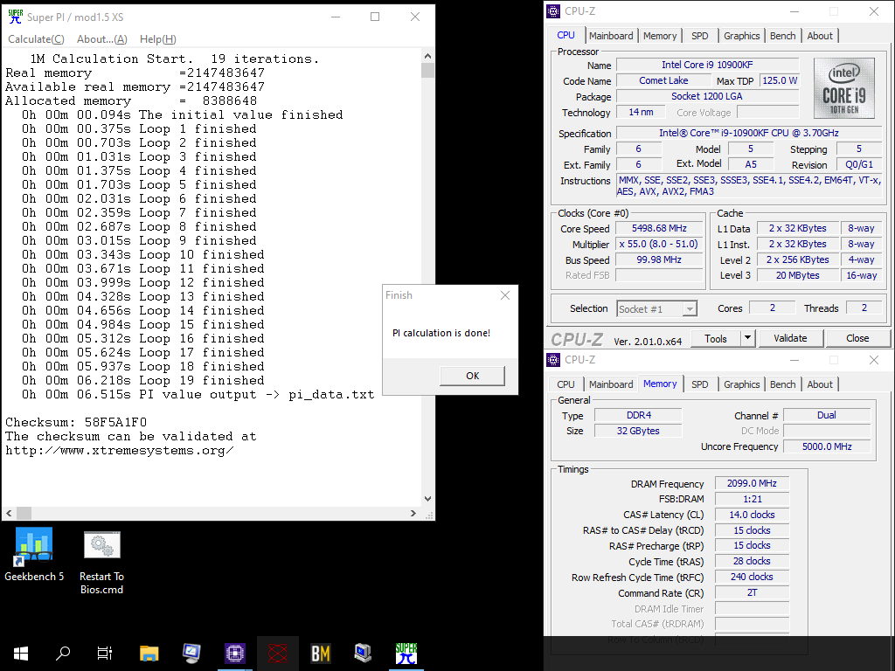Click the Size 32 GBytes value
Image resolution: width=895 pixels, height=671 pixels.
pyautogui.click(x=638, y=431)
